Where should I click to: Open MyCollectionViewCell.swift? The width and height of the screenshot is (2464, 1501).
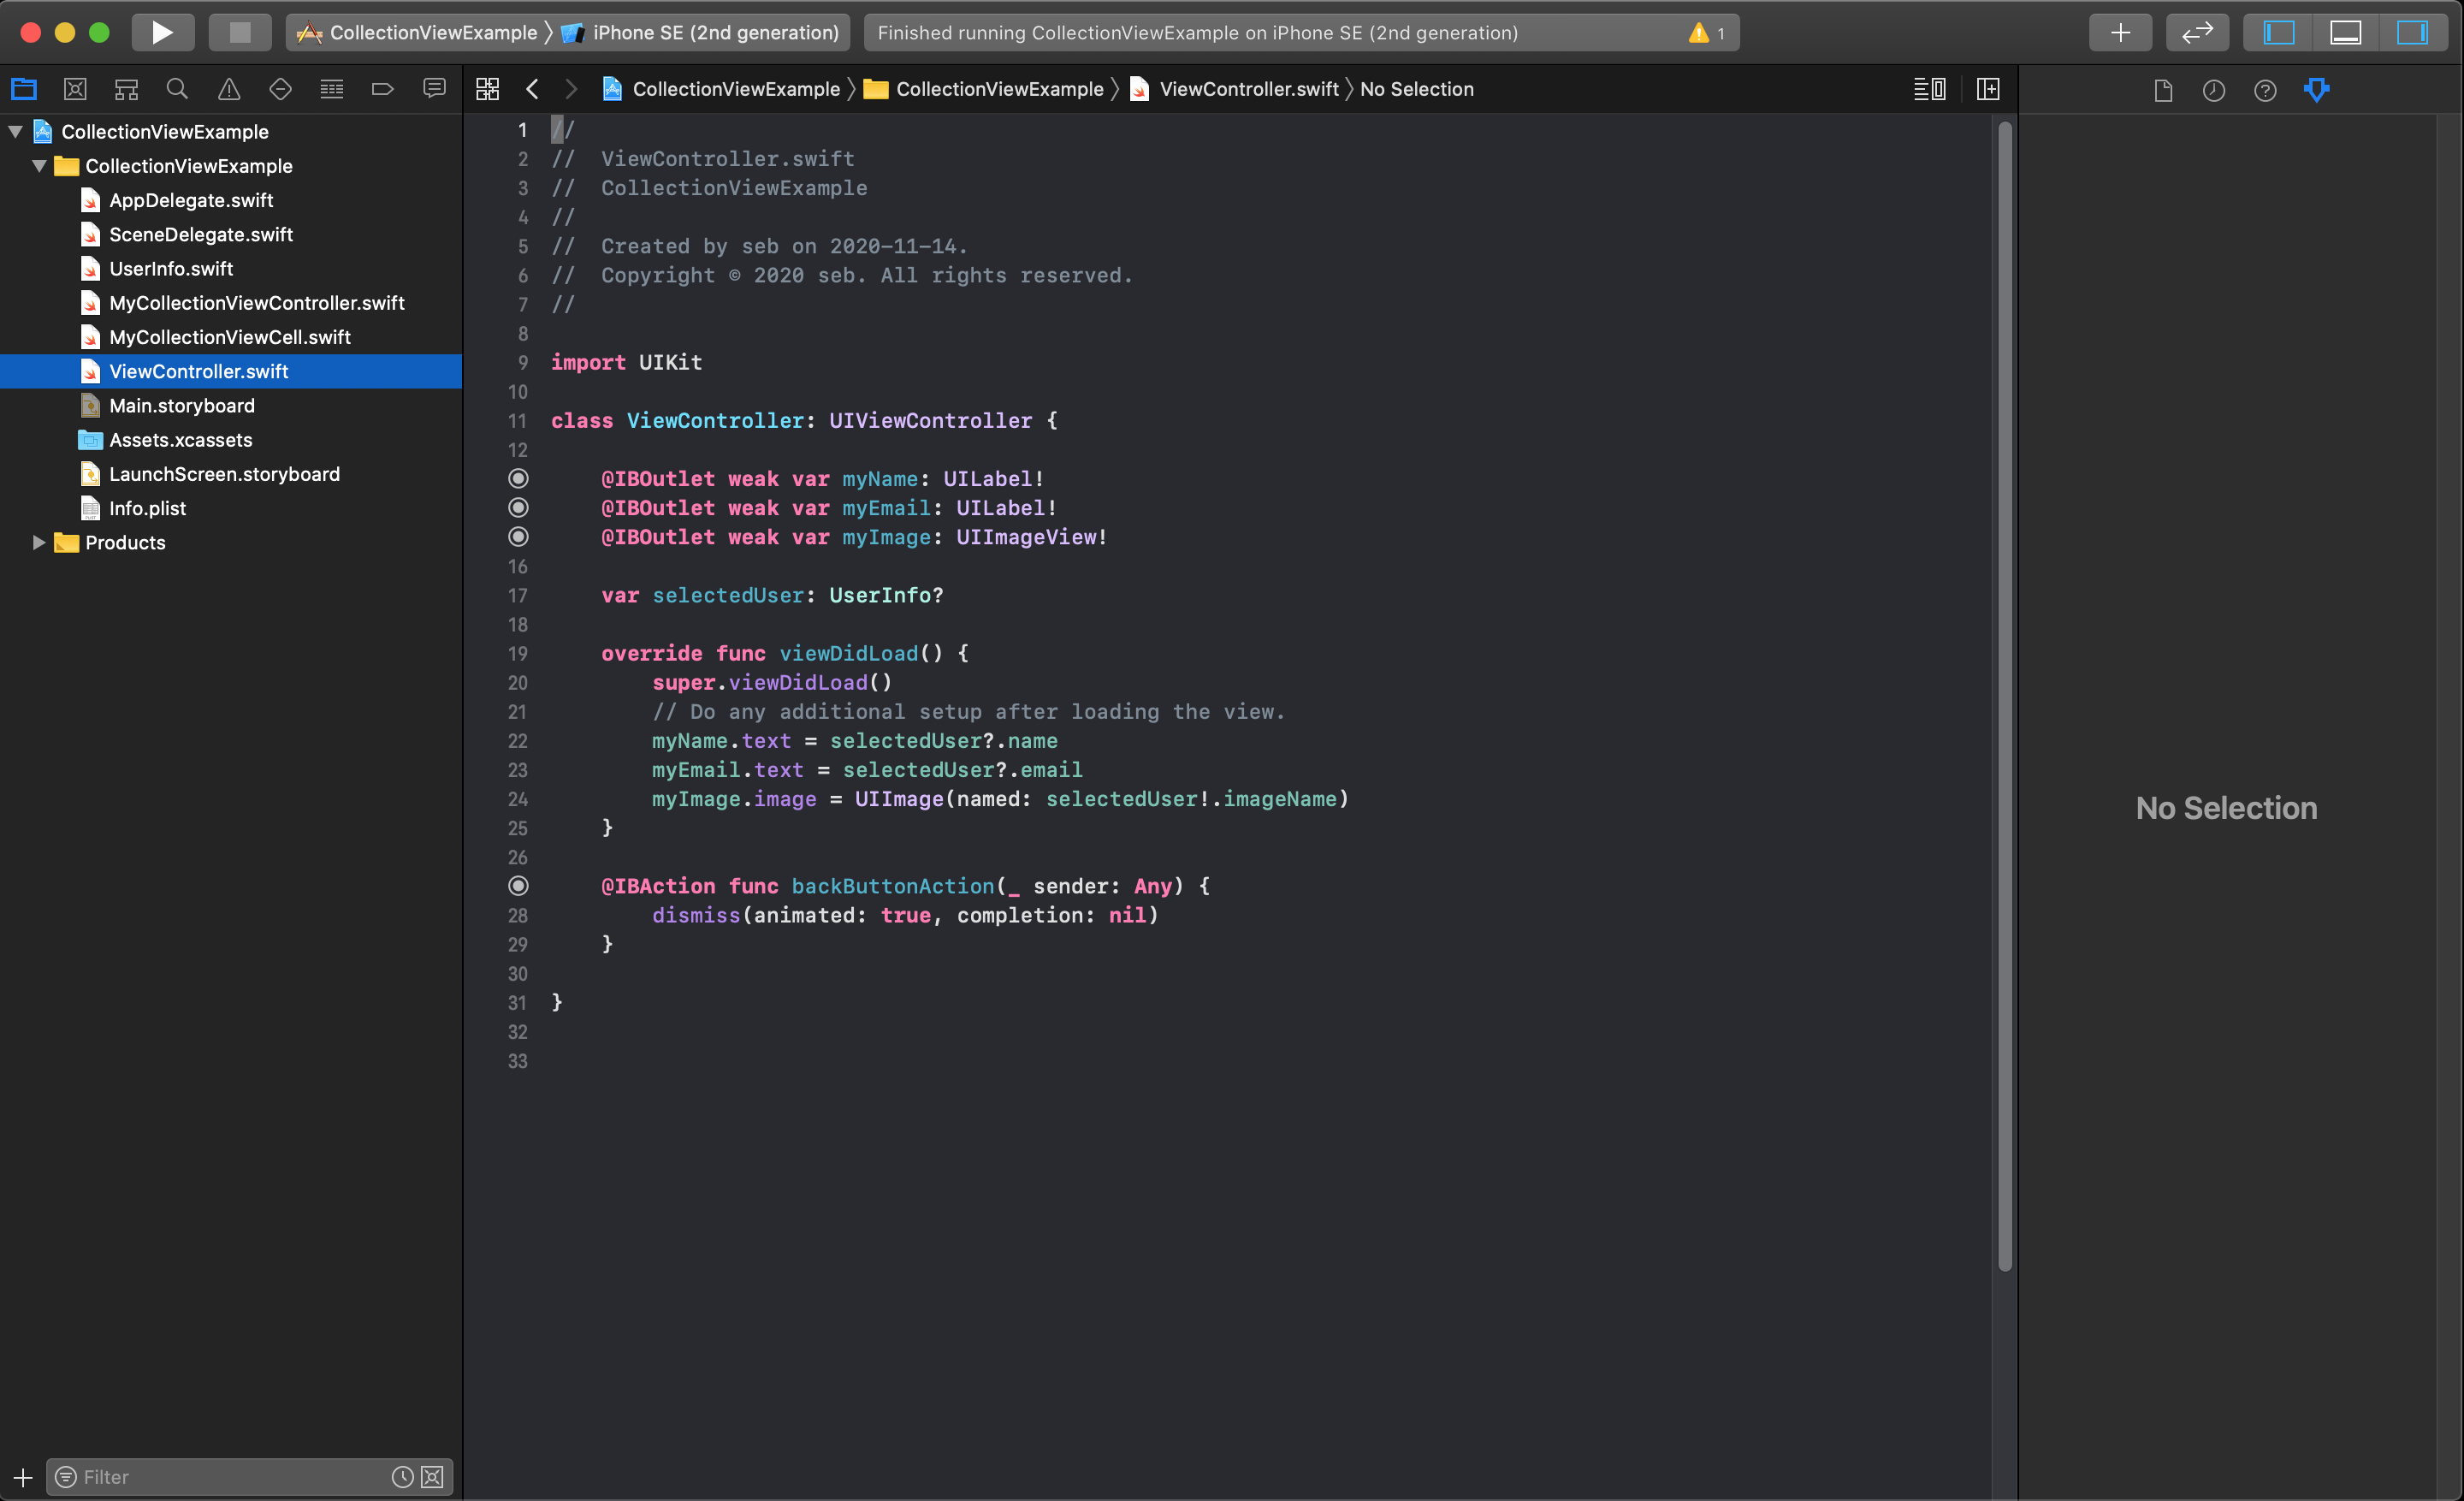pyautogui.click(x=230, y=337)
